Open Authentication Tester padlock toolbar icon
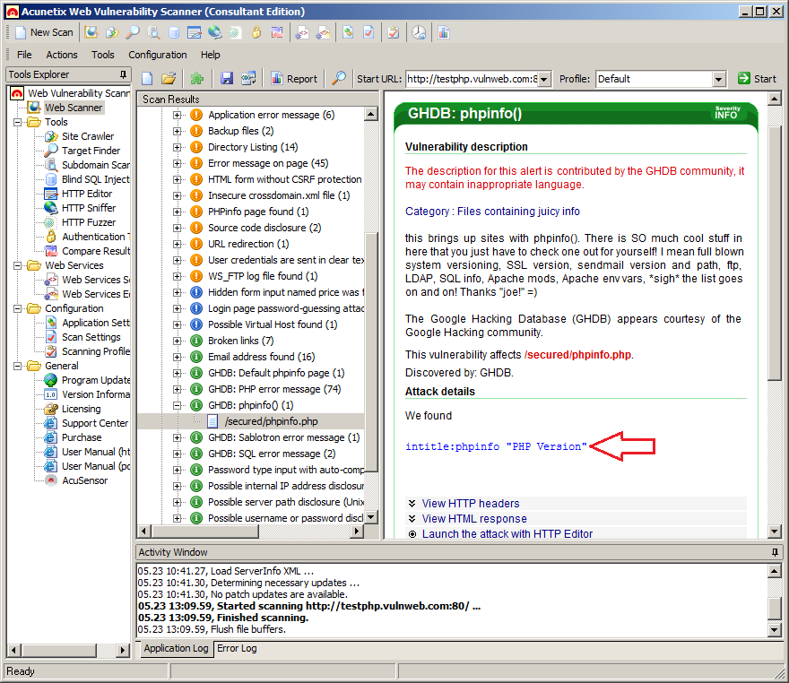 (x=256, y=32)
